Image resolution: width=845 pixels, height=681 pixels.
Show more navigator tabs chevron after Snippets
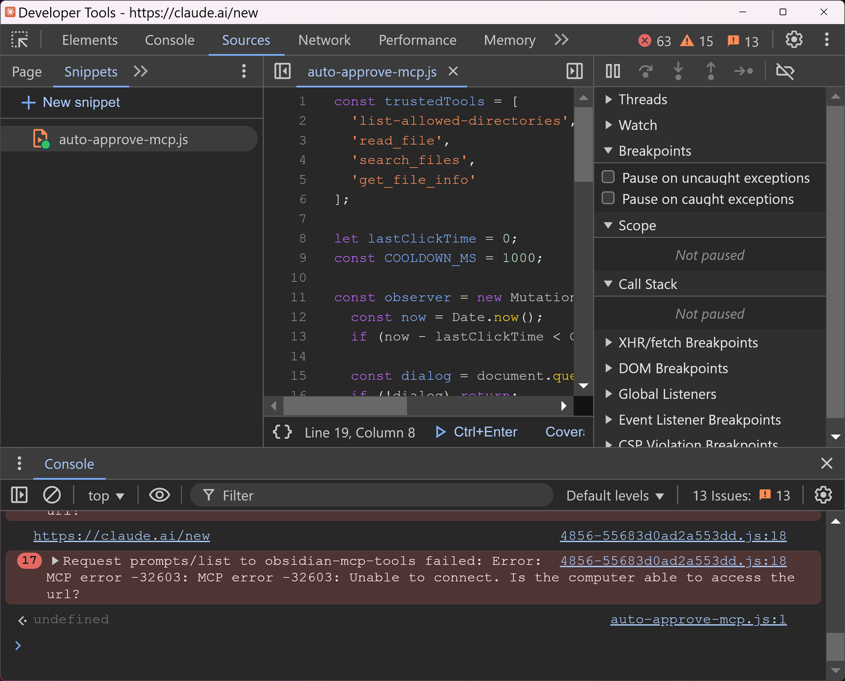[140, 71]
